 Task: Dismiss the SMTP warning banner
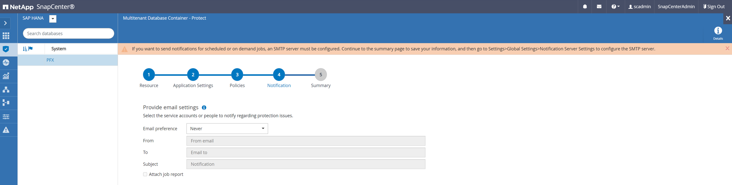pyautogui.click(x=727, y=48)
